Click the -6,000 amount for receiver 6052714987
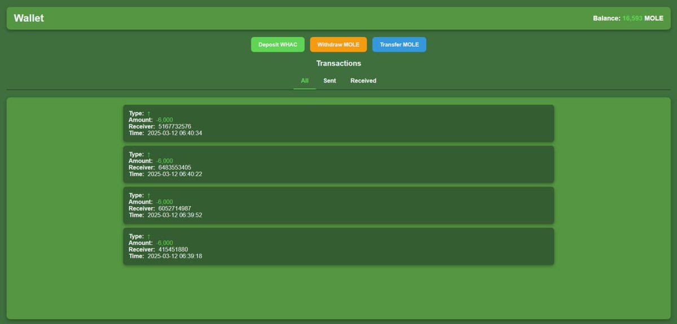677x324 pixels. [x=165, y=202]
